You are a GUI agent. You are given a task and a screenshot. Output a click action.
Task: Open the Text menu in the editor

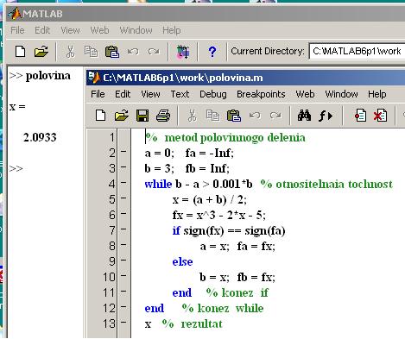[180, 94]
